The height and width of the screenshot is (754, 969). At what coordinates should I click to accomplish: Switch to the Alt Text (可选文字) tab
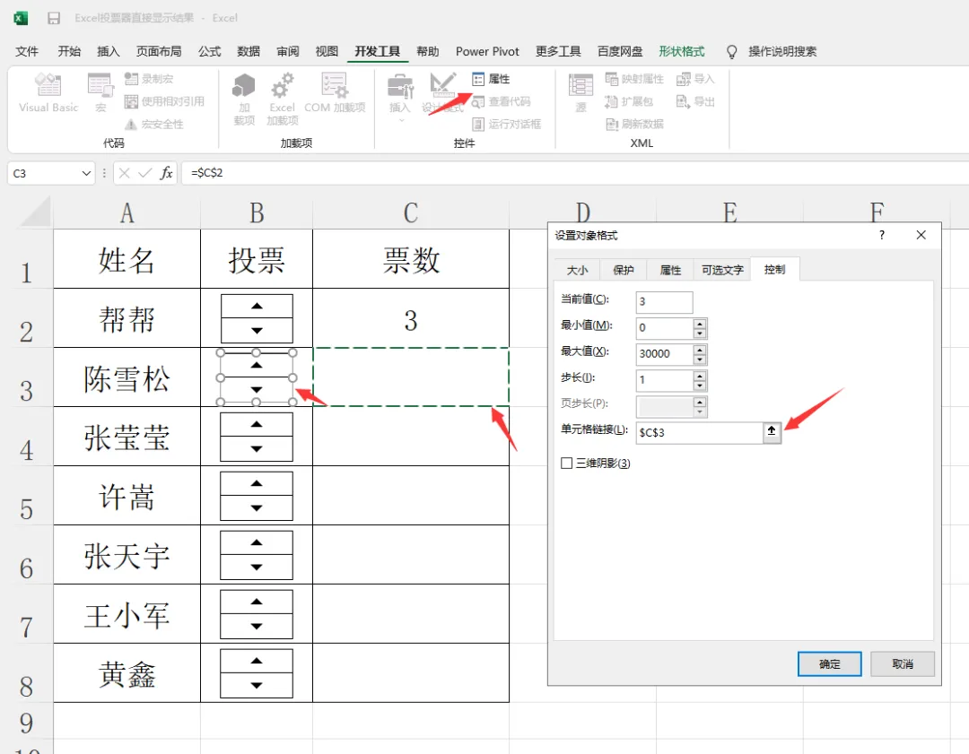721,270
